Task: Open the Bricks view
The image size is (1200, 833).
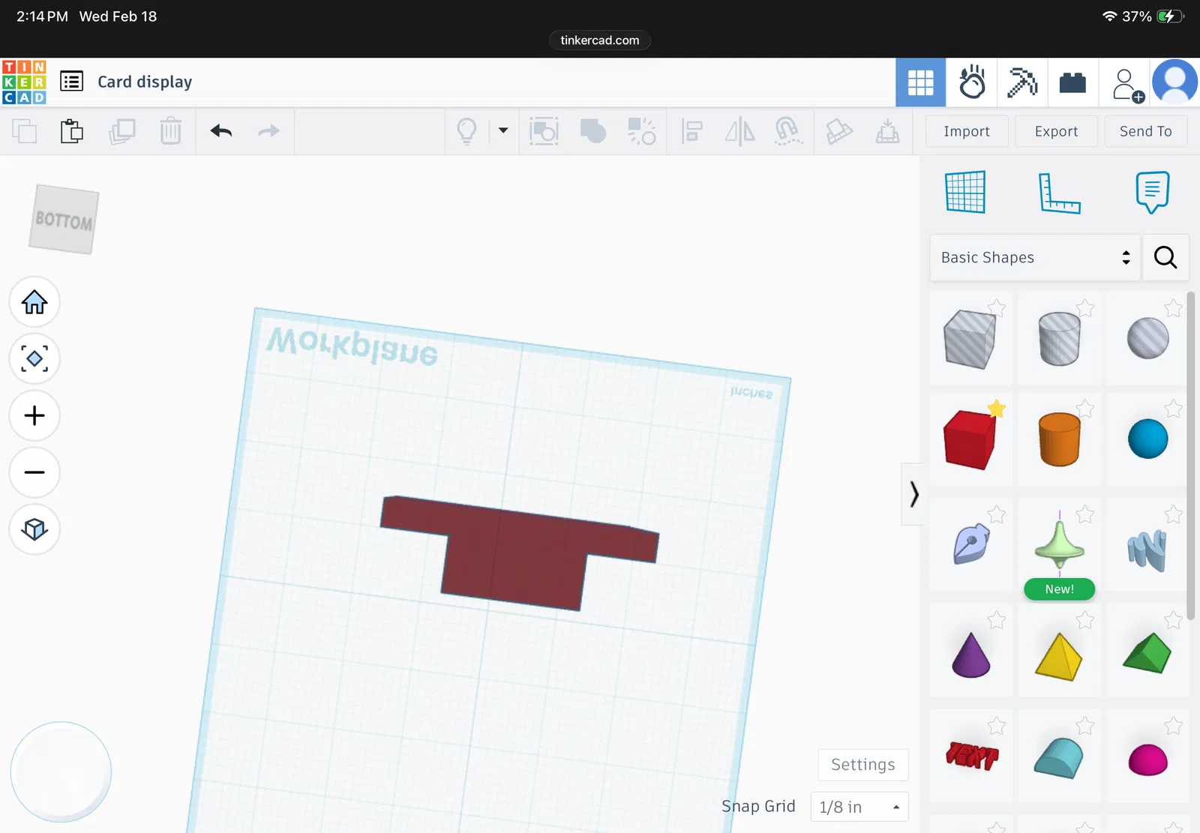Action: [1072, 82]
